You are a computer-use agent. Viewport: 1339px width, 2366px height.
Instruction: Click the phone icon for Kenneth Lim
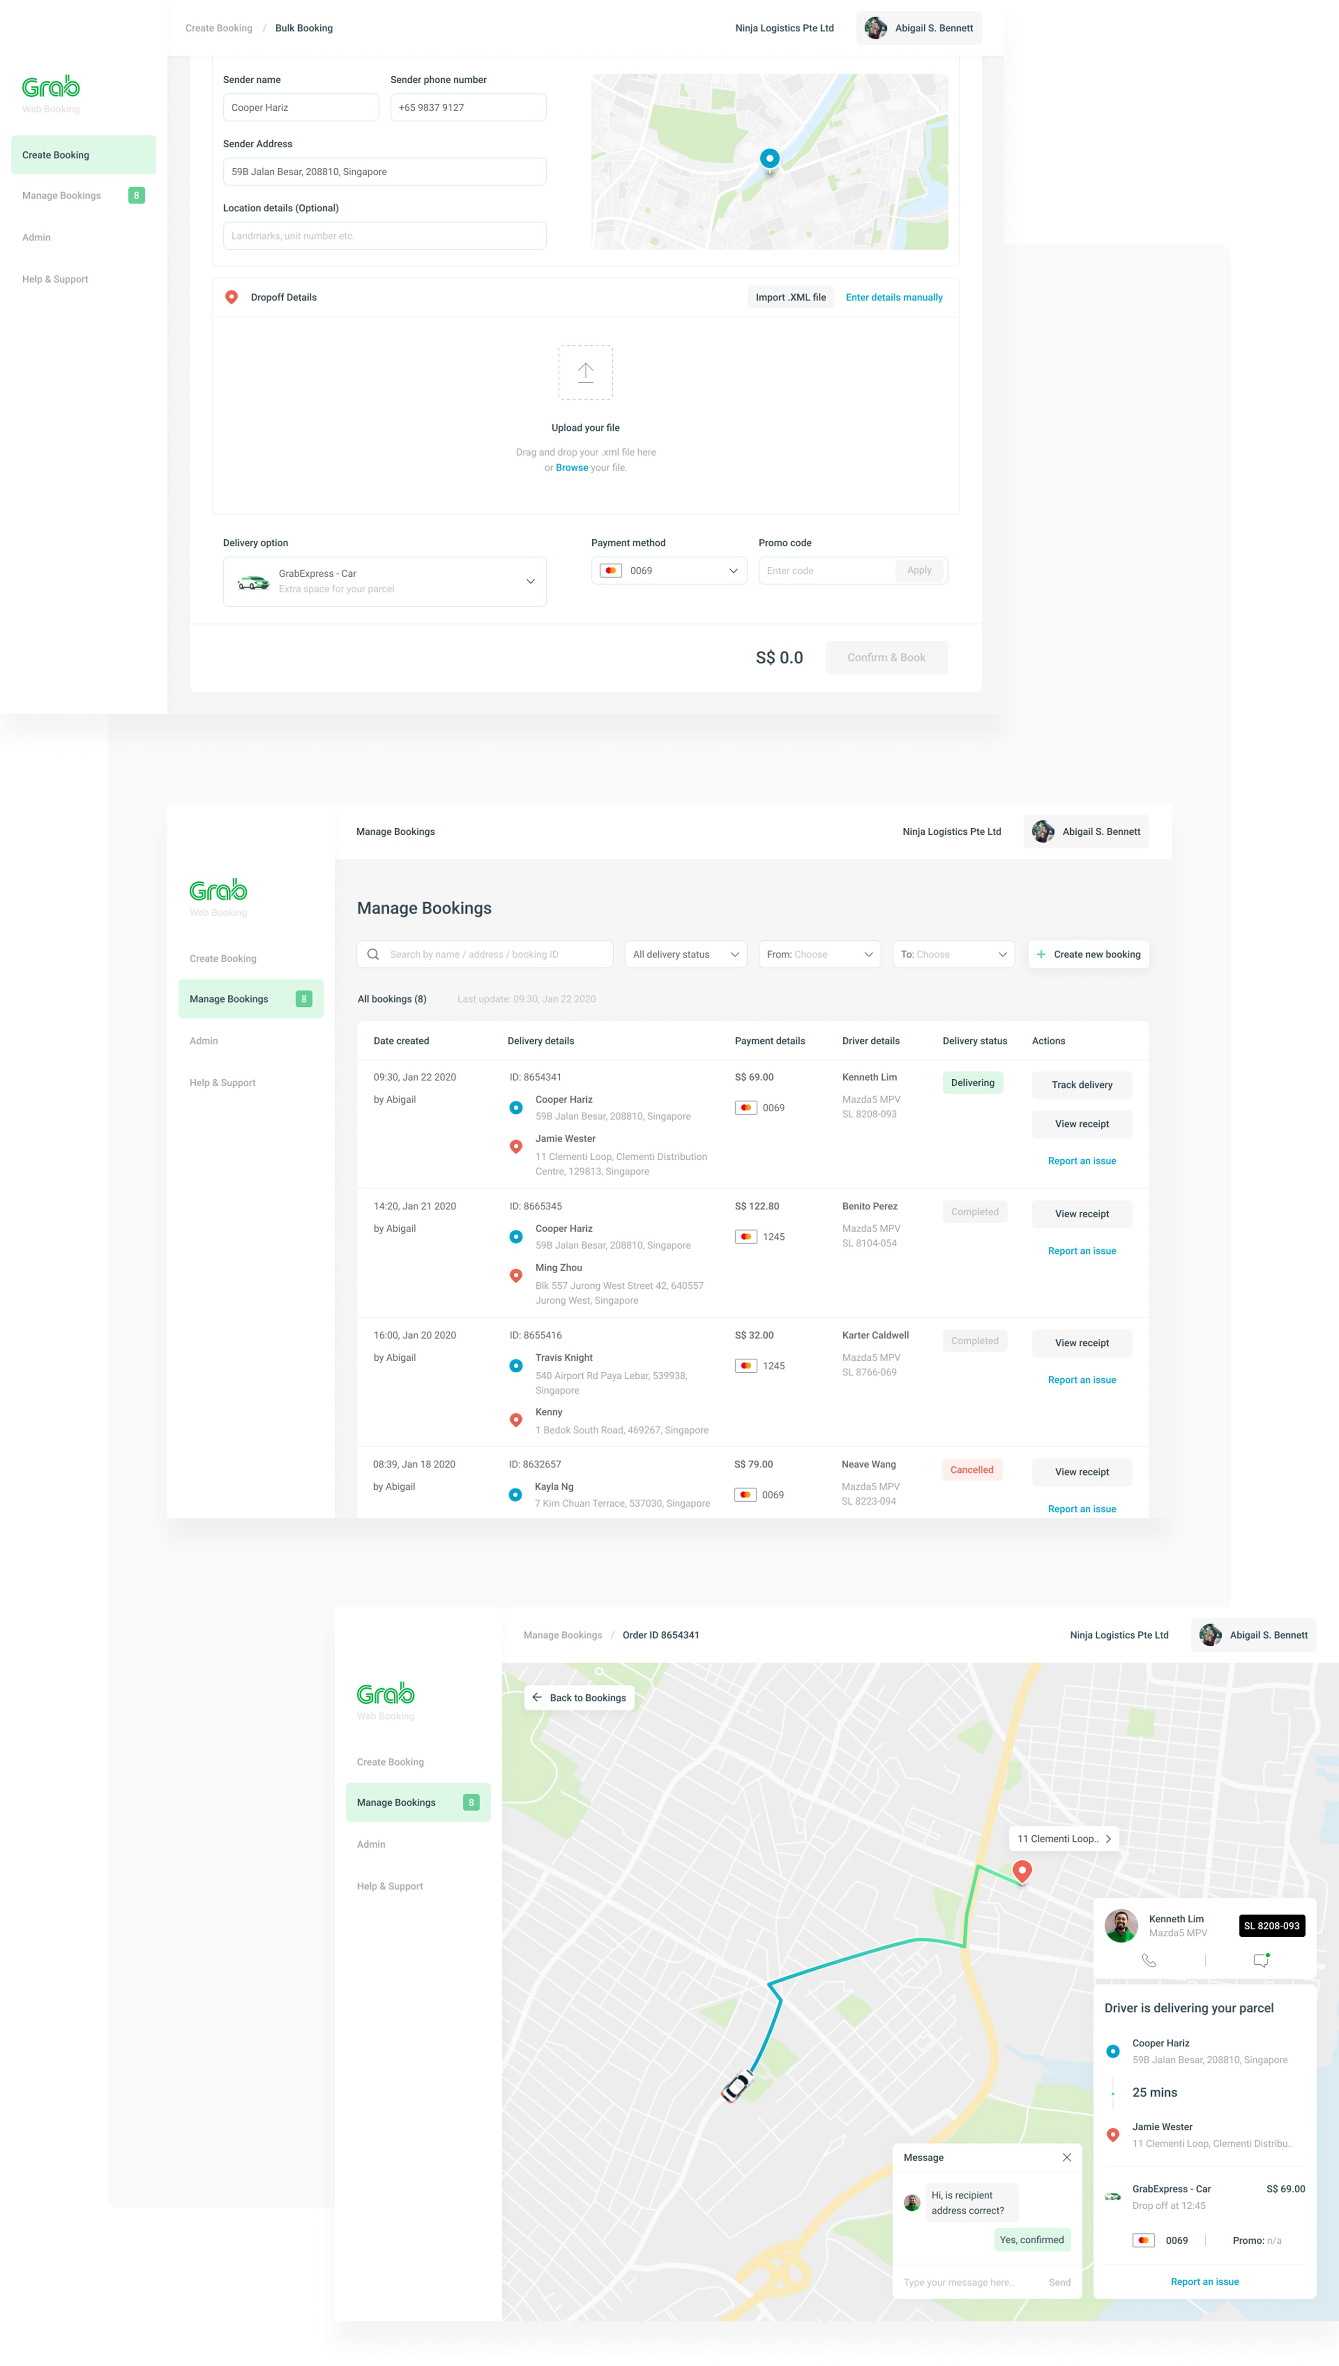tap(1149, 1960)
